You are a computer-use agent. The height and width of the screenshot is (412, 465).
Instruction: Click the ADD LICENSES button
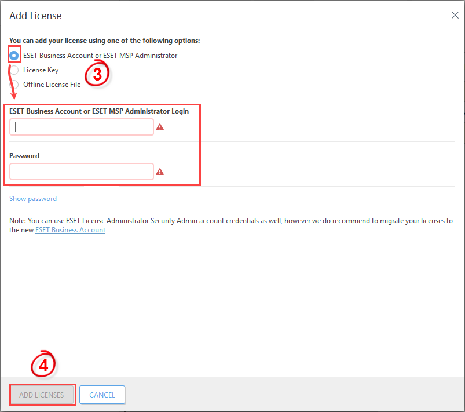[x=42, y=395]
